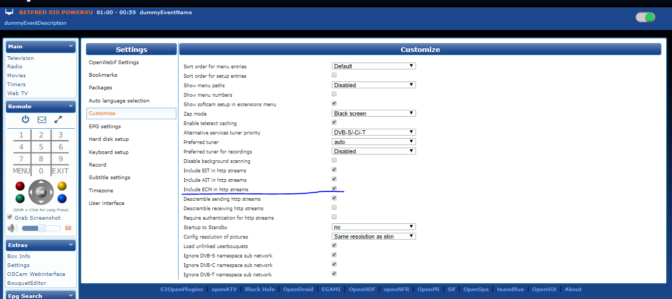
Task: Click the OpenPli footer link
Action: click(429, 289)
